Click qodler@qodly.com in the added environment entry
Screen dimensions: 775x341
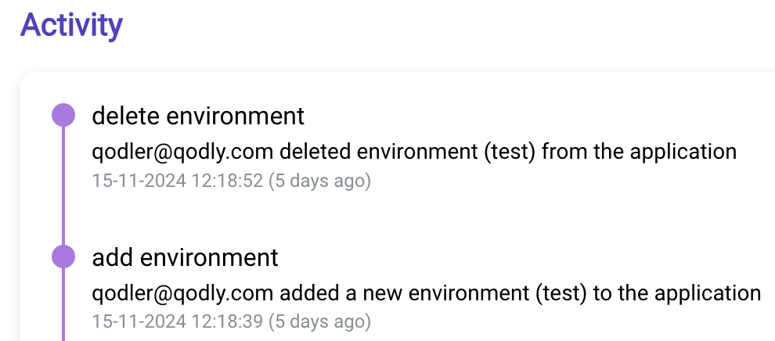pyautogui.click(x=182, y=293)
